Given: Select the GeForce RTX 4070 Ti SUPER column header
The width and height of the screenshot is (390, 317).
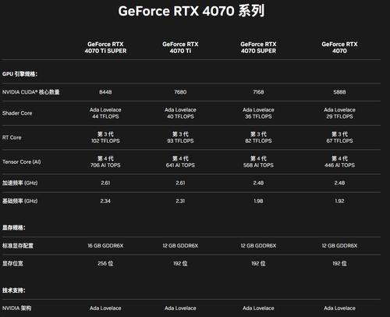Looking at the screenshot, I should click(105, 48).
